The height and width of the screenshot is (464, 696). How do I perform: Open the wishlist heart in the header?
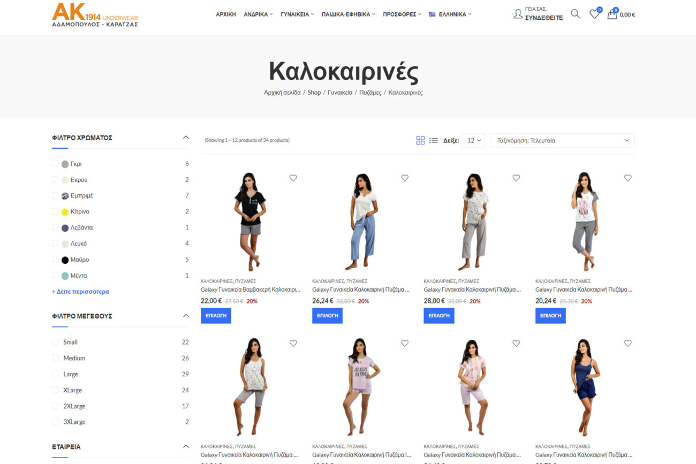594,14
